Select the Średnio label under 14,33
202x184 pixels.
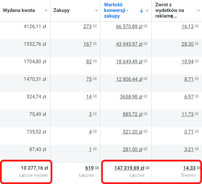(x=188, y=175)
